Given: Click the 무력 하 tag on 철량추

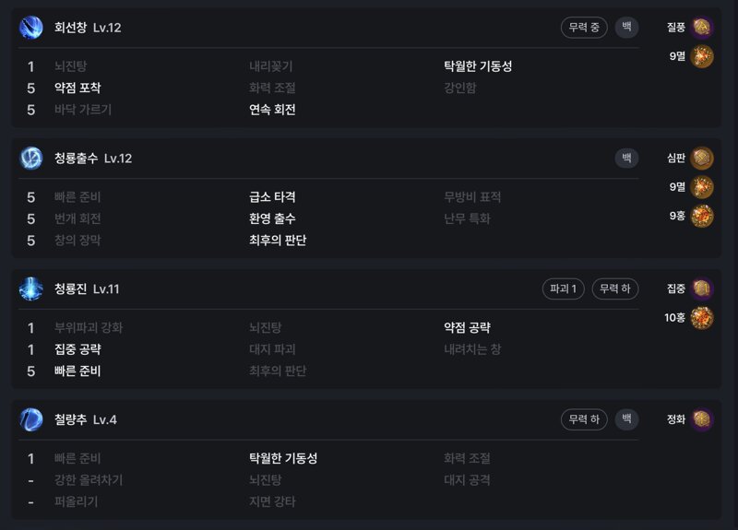Looking at the screenshot, I should point(584,419).
